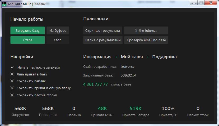219x126 pixels.
Task: Take a result screenshot via Скриншот результата
Action: coord(102,30)
